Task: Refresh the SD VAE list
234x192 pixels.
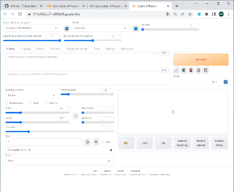Action: [136, 28]
